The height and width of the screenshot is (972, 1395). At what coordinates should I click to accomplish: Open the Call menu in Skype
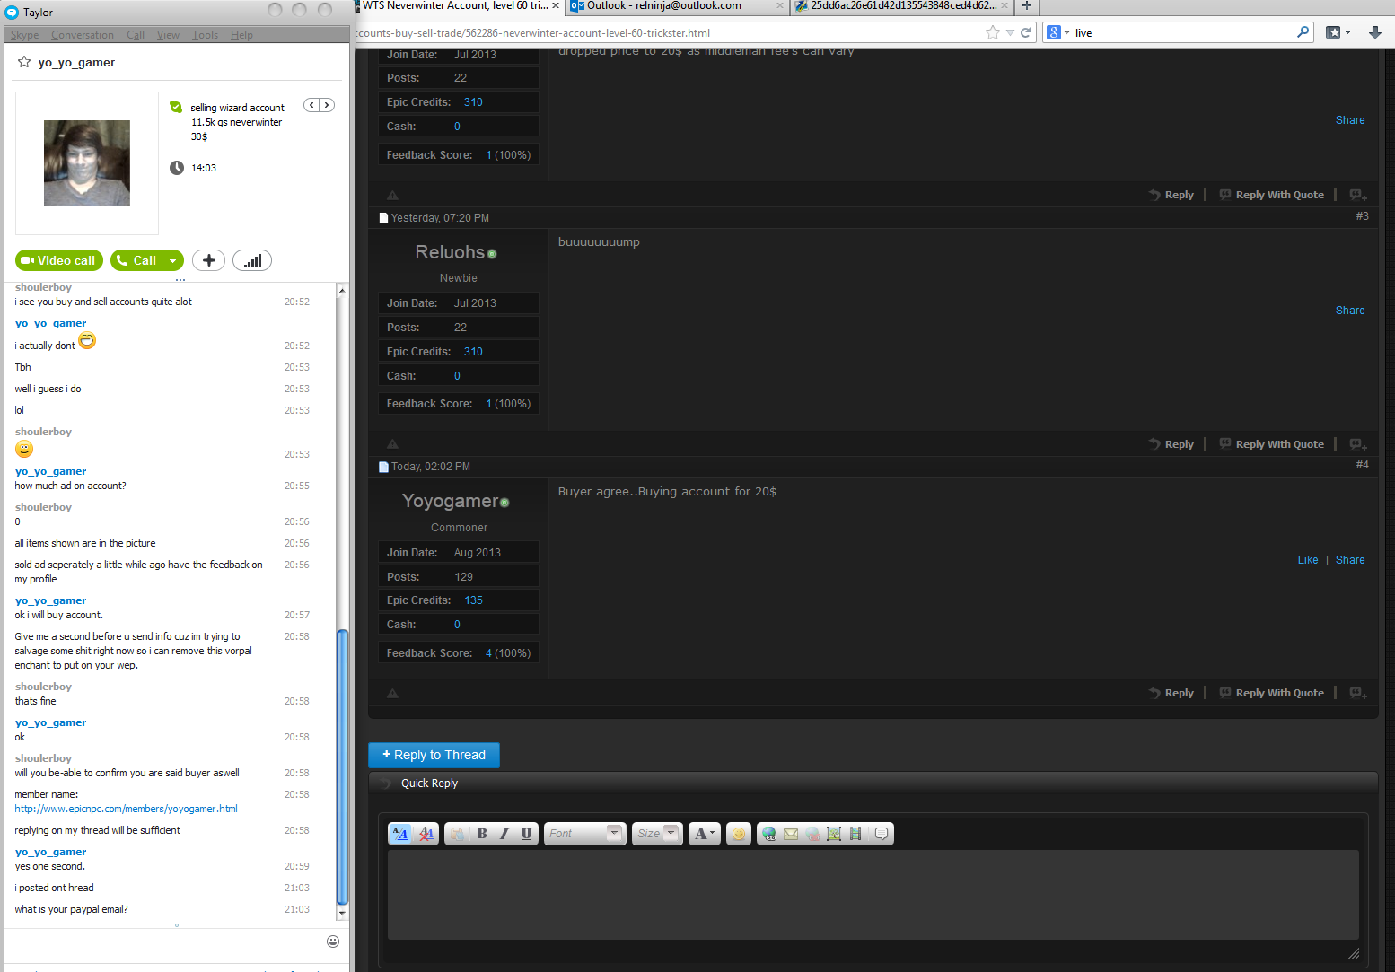click(x=136, y=35)
